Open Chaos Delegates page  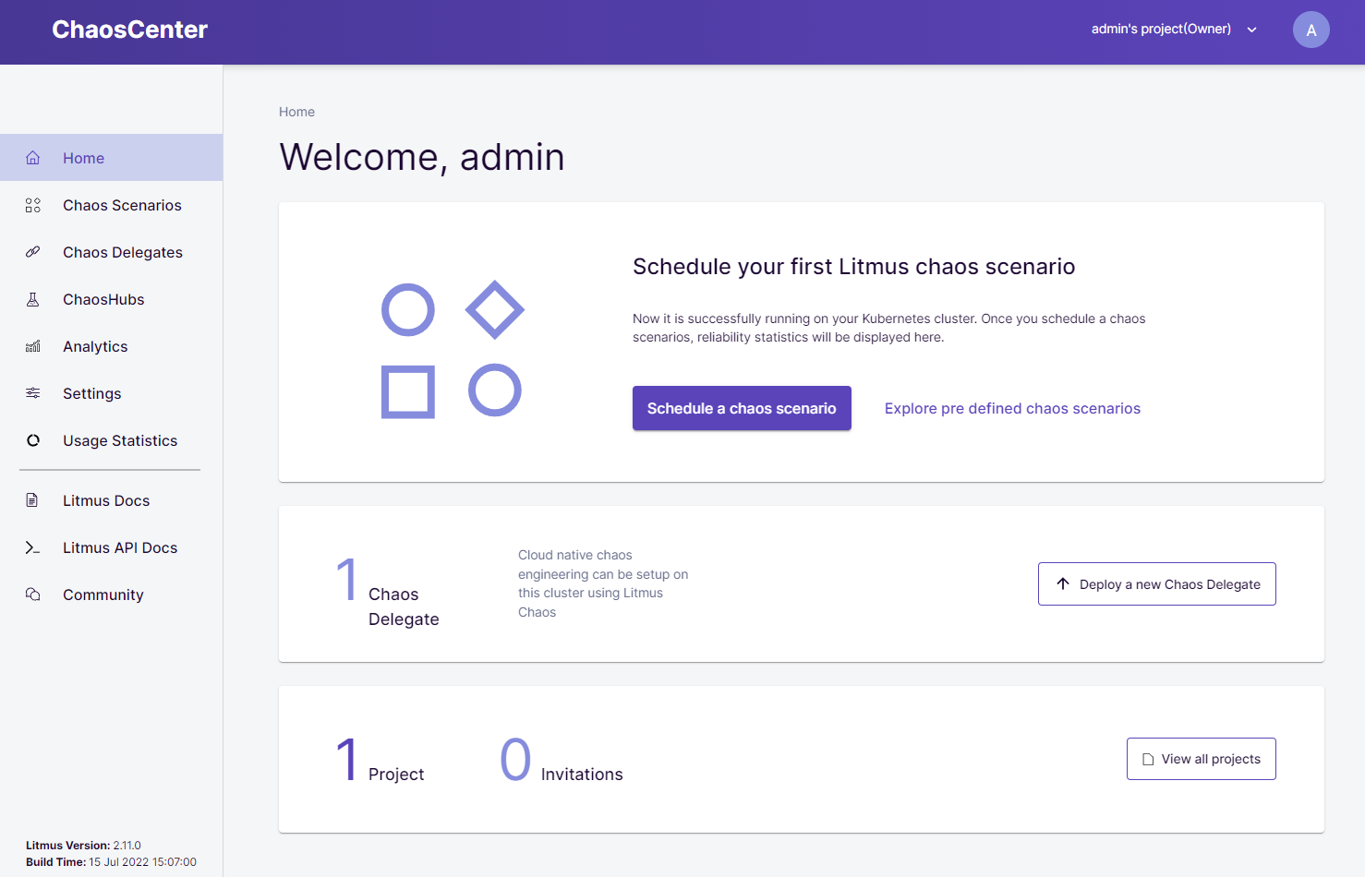[x=111, y=252]
